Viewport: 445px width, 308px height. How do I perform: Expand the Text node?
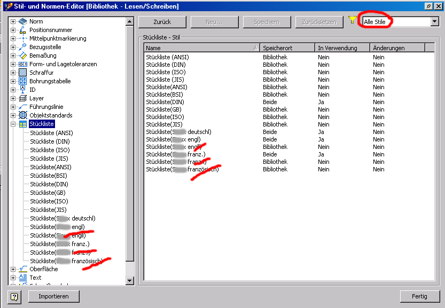click(x=13, y=278)
